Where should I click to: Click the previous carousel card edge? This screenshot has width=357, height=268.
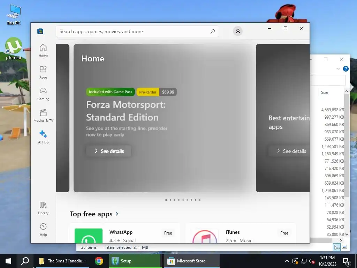point(63,118)
